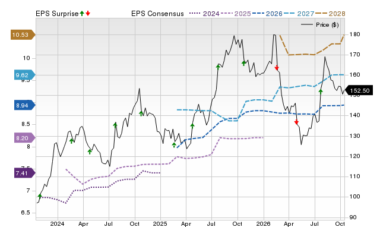Click the 8.94 dark blue value tag
This screenshot has height=227, width=380.
point(24,105)
